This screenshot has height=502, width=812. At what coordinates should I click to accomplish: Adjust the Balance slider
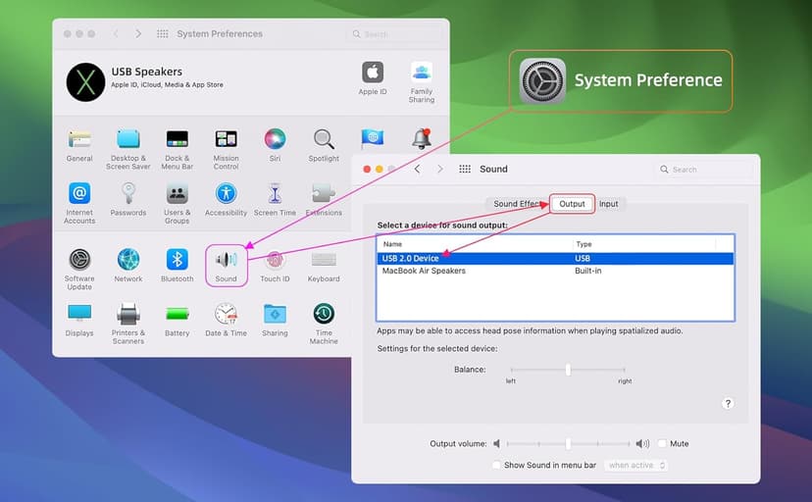[568, 370]
